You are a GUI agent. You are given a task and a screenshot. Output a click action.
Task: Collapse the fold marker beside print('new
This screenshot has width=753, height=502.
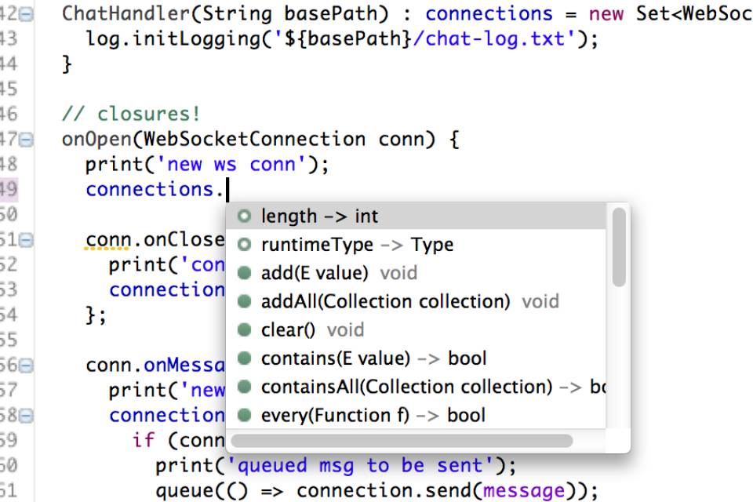(27, 416)
